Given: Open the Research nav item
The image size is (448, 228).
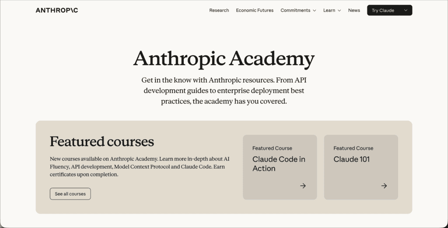Looking at the screenshot, I should coord(219,11).
